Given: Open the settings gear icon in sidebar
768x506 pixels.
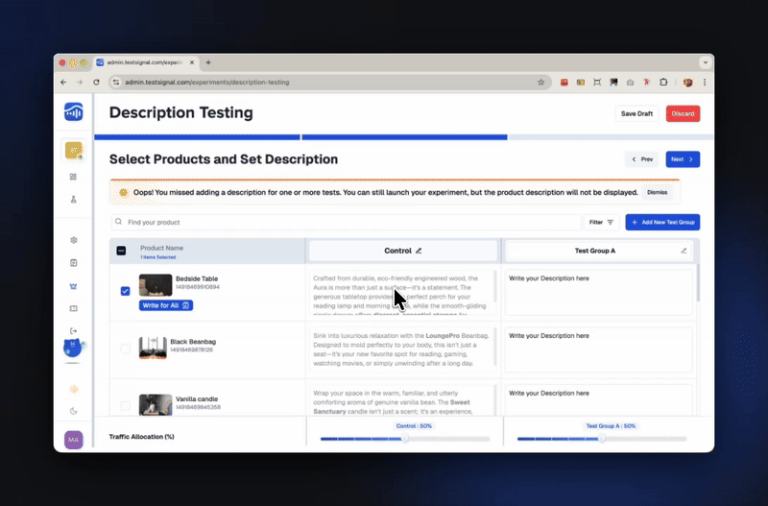Looking at the screenshot, I should pyautogui.click(x=74, y=240).
